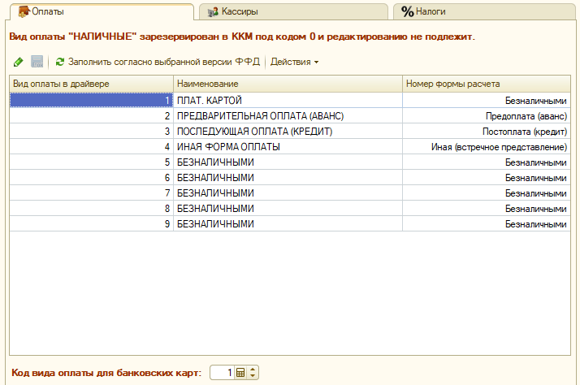Click the Предоплата (аванс) form cell

487,116
